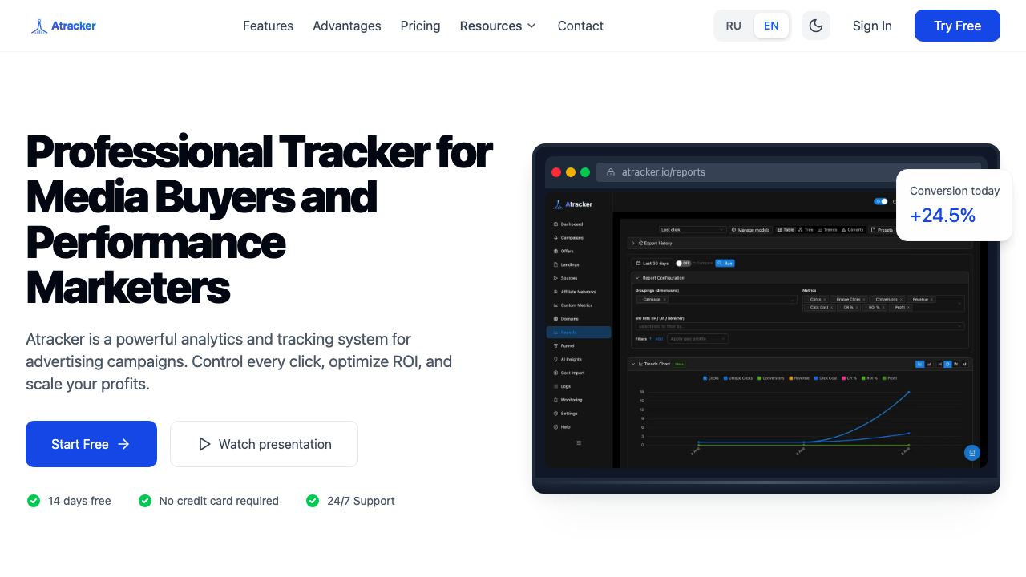Click Dashboard icon in mockup sidebar
The width and height of the screenshot is (1026, 577).
555,224
